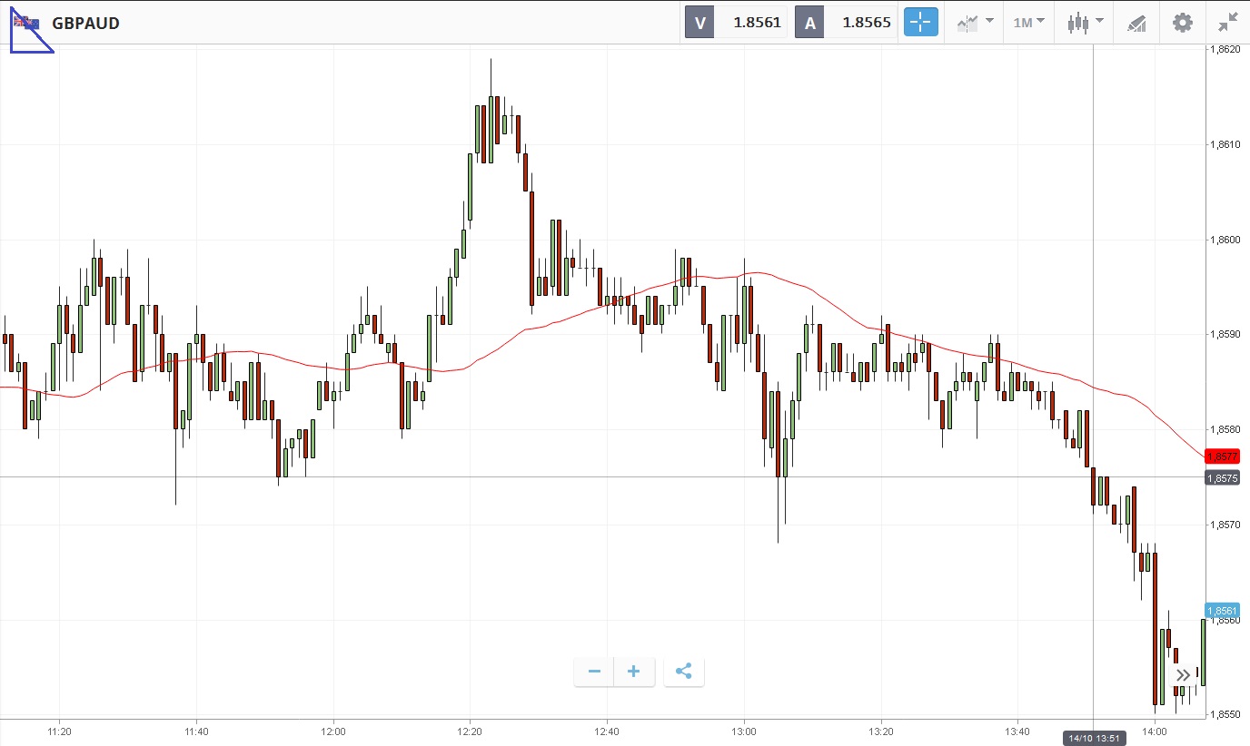The height and width of the screenshot is (746, 1250).
Task: Jump to latest candle with double-arrow button
Action: 1183,675
